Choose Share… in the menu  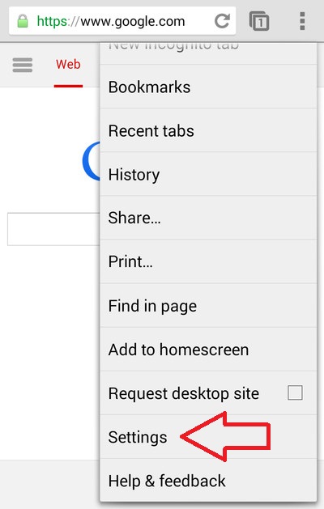208,218
